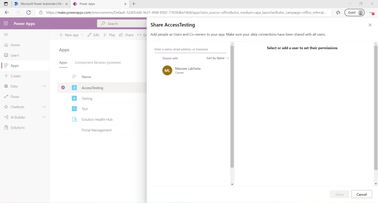Click the Solution Health Hub icon

(x=74, y=119)
